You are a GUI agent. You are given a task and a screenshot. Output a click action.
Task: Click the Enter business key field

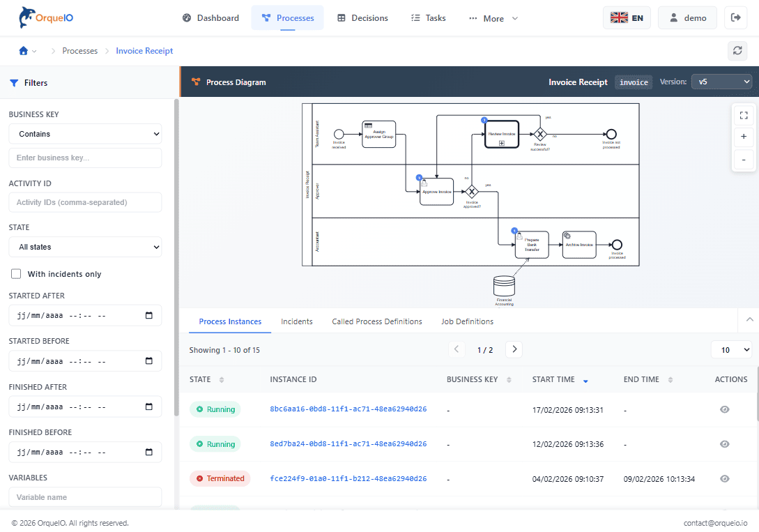[85, 158]
